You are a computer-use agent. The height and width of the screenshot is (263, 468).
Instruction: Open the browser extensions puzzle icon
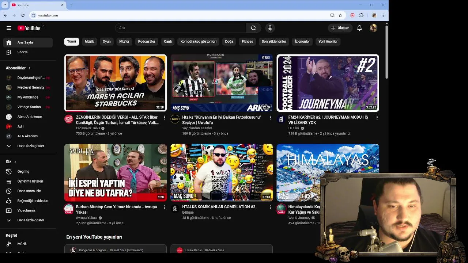pos(362,15)
